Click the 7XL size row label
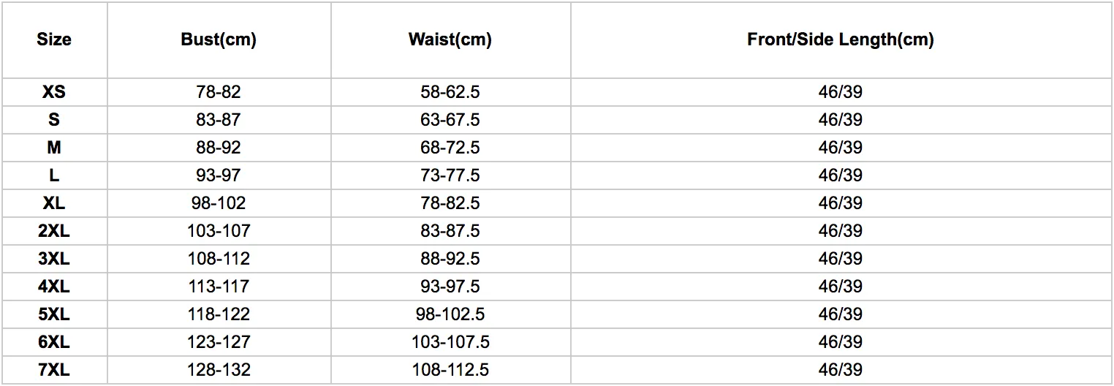Image resolution: width=1114 pixels, height=386 pixels. (54, 370)
